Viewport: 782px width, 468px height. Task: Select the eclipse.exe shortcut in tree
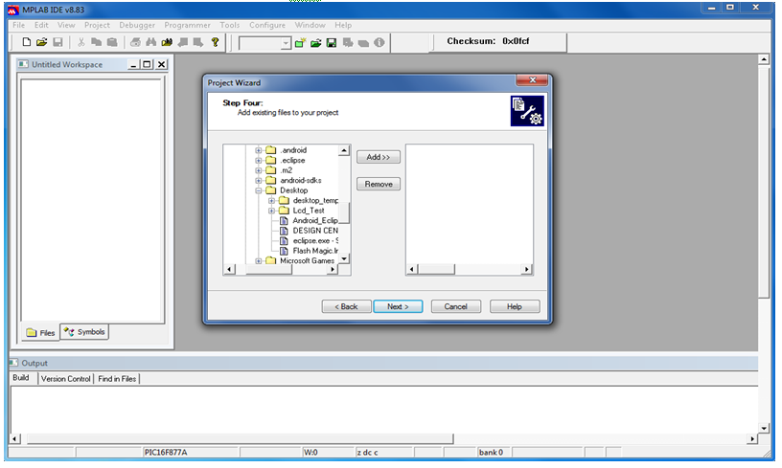(315, 240)
